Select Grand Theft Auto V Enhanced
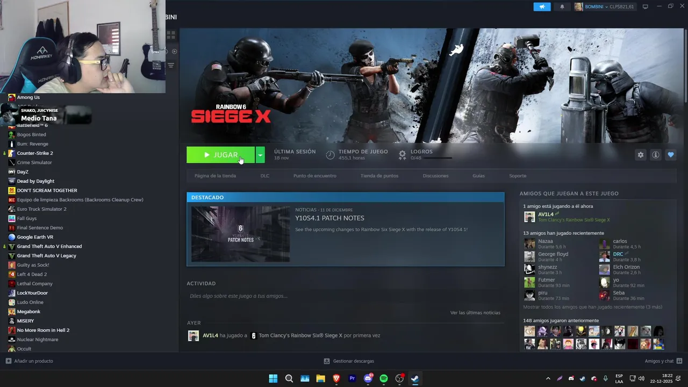 click(49, 246)
